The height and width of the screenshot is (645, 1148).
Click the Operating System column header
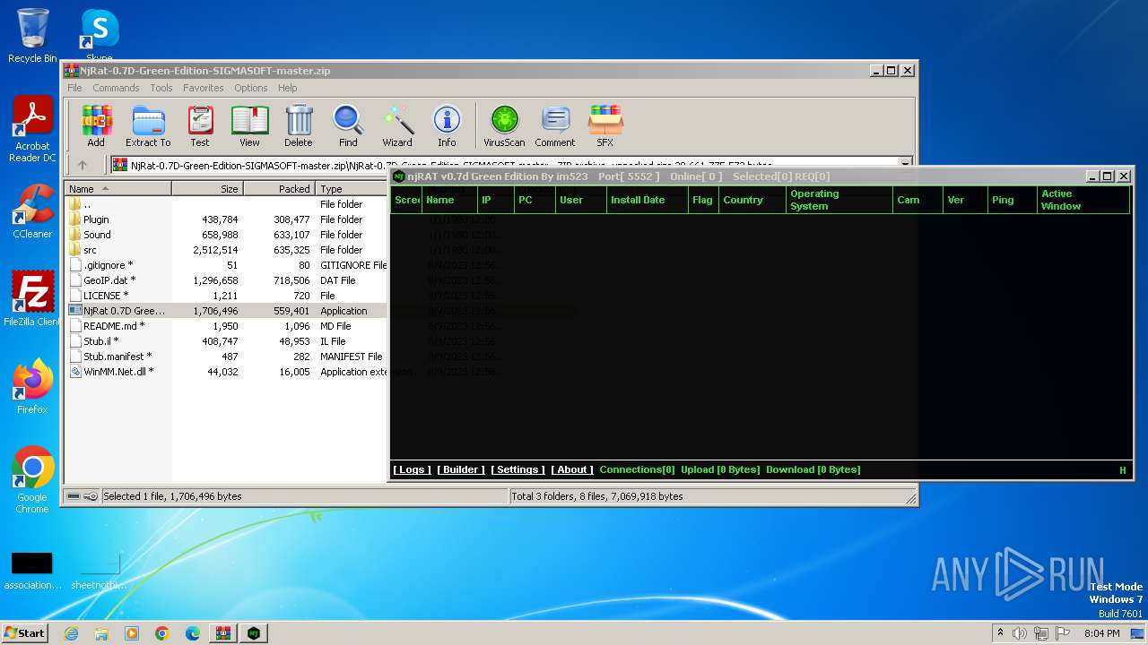click(839, 200)
